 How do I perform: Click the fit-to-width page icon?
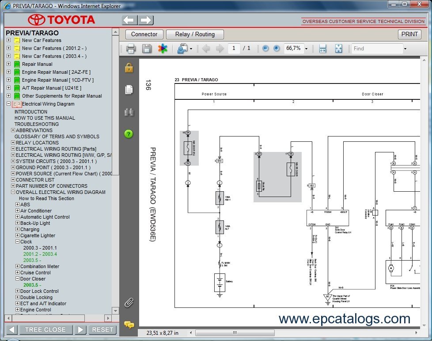point(322,49)
